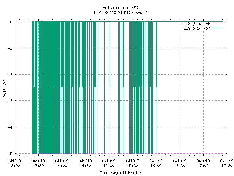Click the x-axis tick label 041019 13:00

coord(15,164)
